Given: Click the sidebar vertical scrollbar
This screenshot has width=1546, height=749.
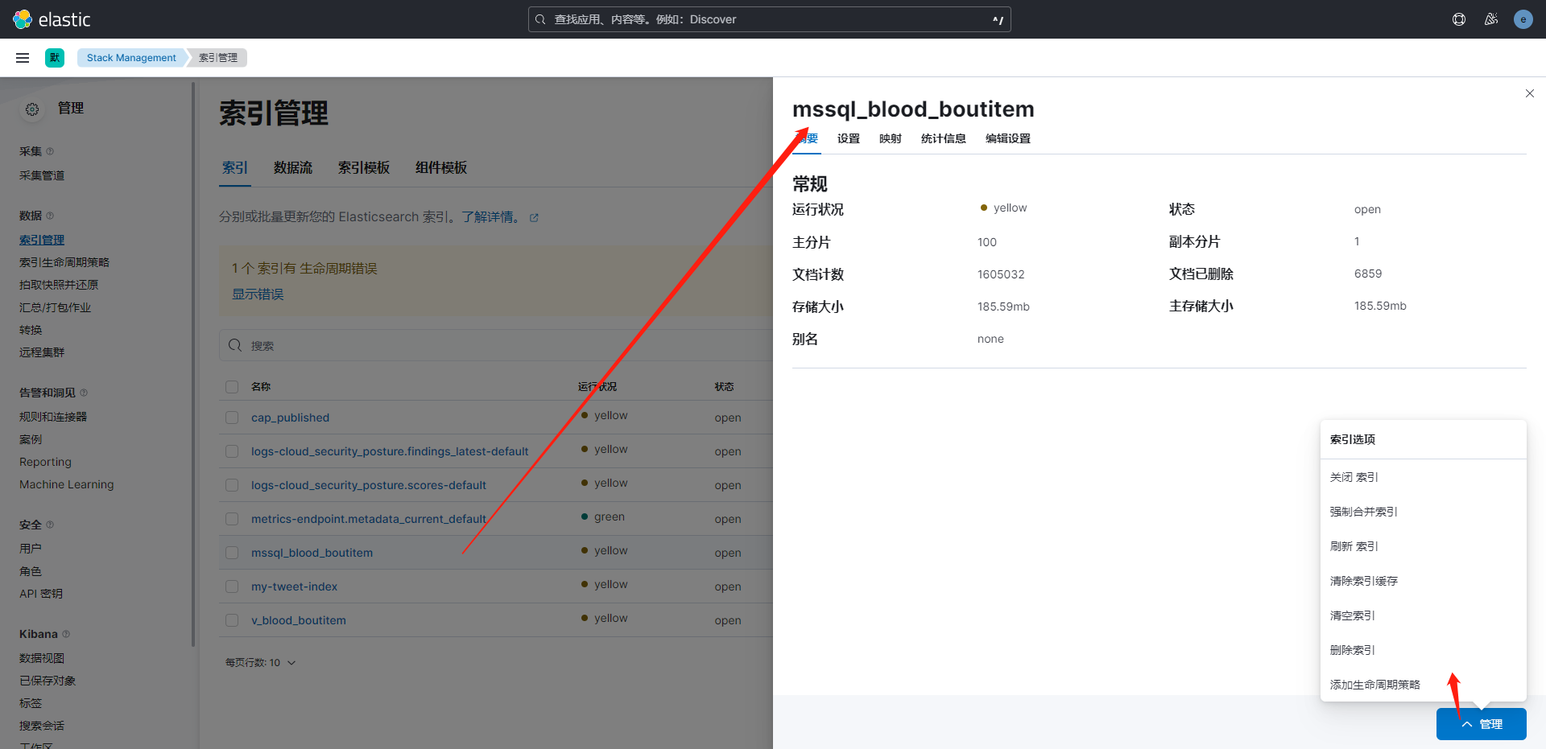Looking at the screenshot, I should point(193,364).
